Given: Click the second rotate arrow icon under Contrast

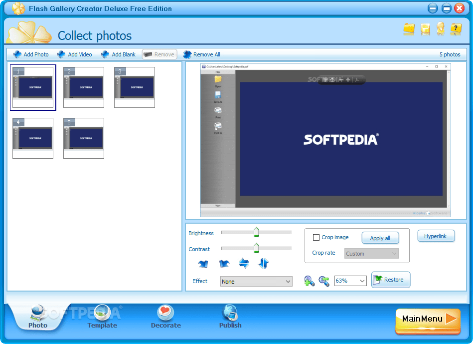Looking at the screenshot, I should click(x=224, y=264).
